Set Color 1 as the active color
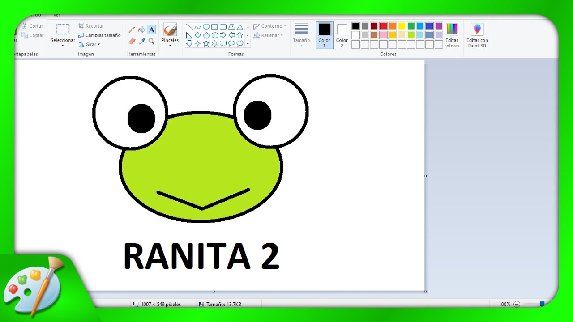Viewport: 573px width, 322px height. pos(325,35)
